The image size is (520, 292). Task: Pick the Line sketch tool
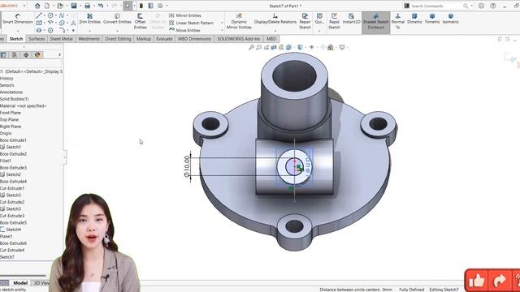tap(39, 15)
